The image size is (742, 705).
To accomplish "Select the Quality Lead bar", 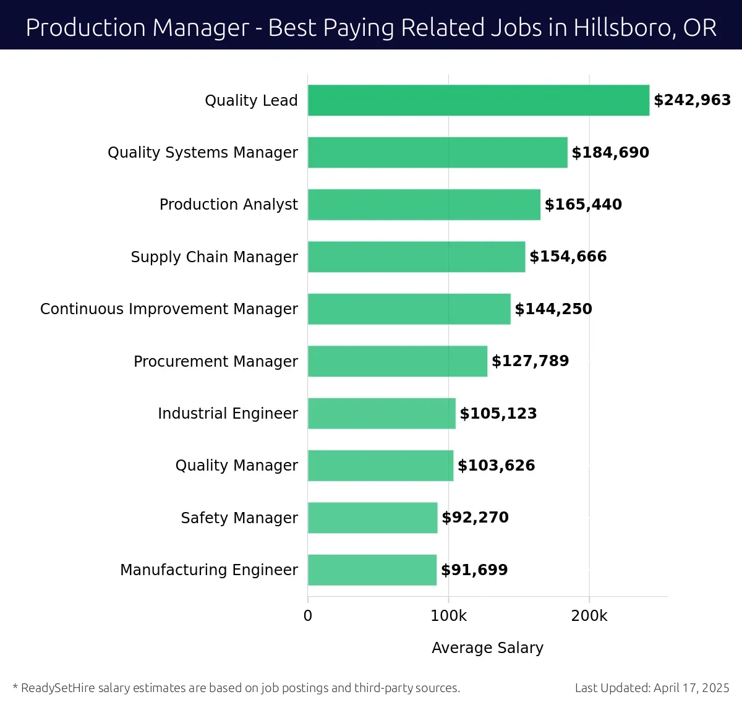I will (x=479, y=100).
